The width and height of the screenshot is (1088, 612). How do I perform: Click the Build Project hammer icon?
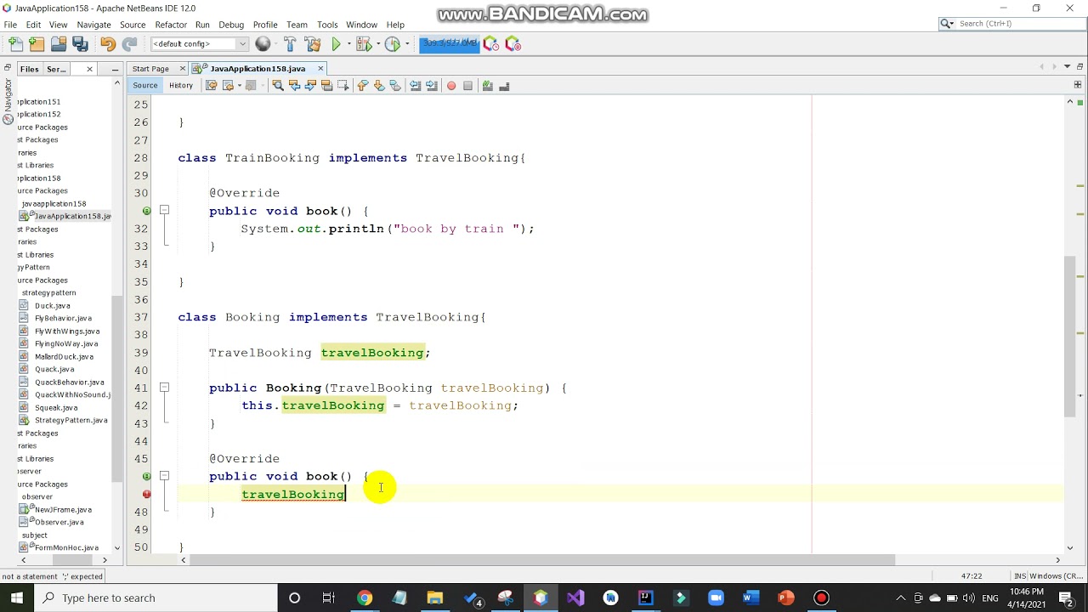tap(291, 44)
